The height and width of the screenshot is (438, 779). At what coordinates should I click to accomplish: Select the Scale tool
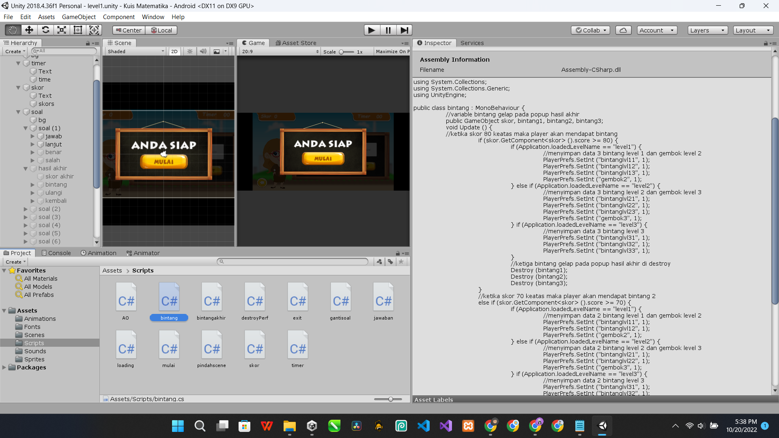[x=62, y=30]
